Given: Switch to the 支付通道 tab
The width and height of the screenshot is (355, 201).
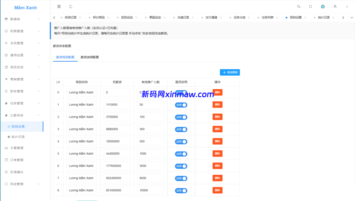Looking at the screenshot, I should tap(211, 17).
